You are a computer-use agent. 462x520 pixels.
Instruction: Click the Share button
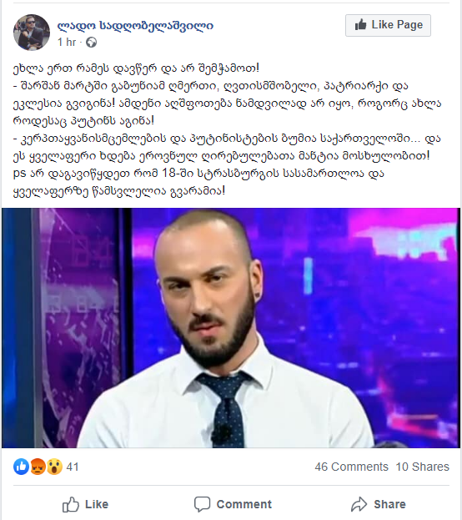pos(379,504)
